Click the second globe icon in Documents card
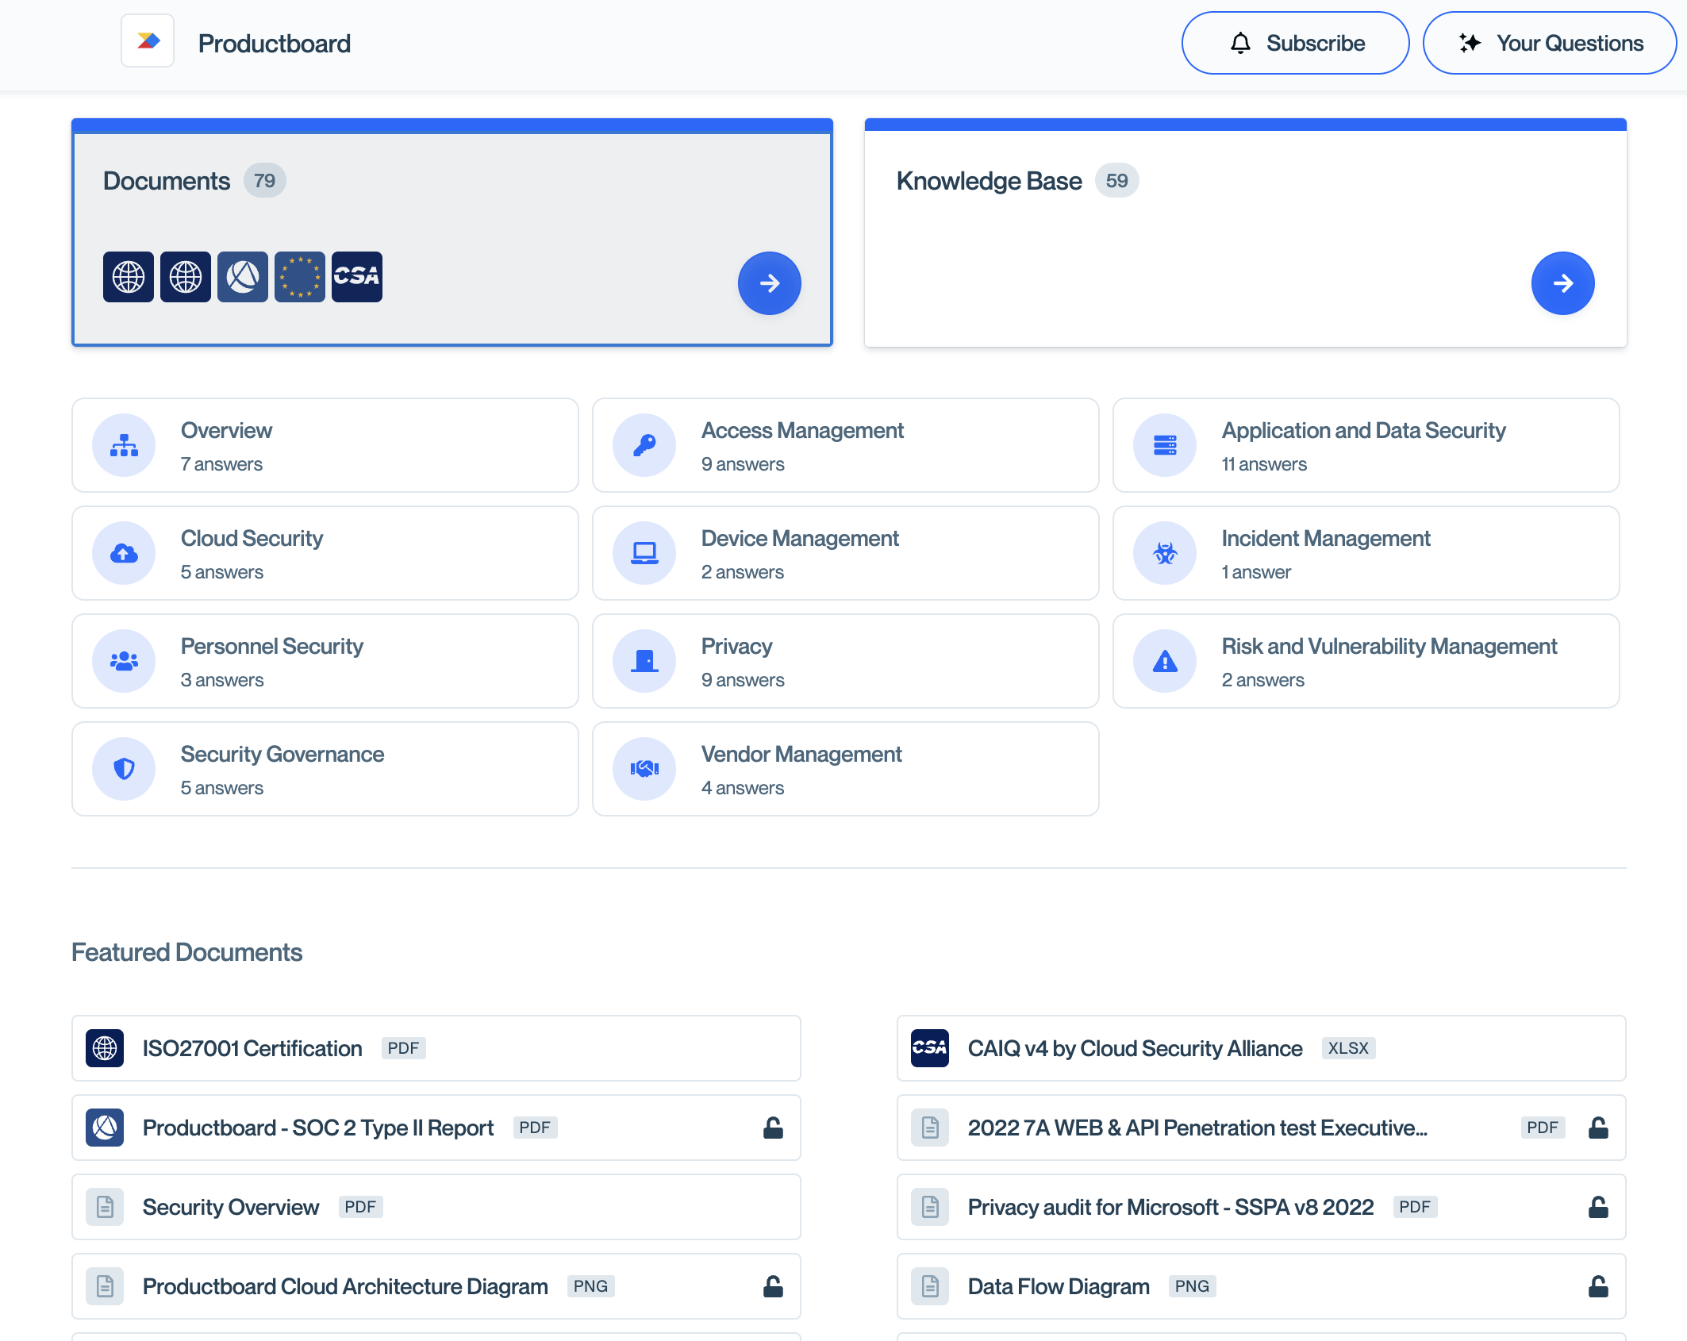 [186, 277]
